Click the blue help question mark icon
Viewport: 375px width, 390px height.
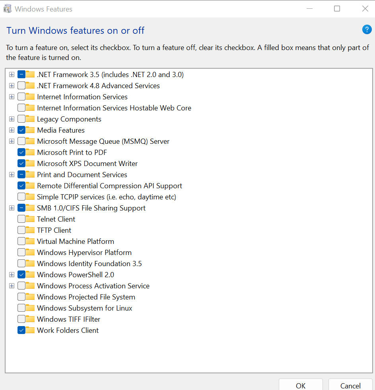pos(367,30)
